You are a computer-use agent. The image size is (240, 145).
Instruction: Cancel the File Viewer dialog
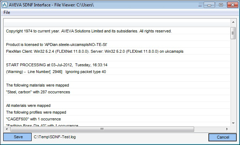[x=223, y=137]
